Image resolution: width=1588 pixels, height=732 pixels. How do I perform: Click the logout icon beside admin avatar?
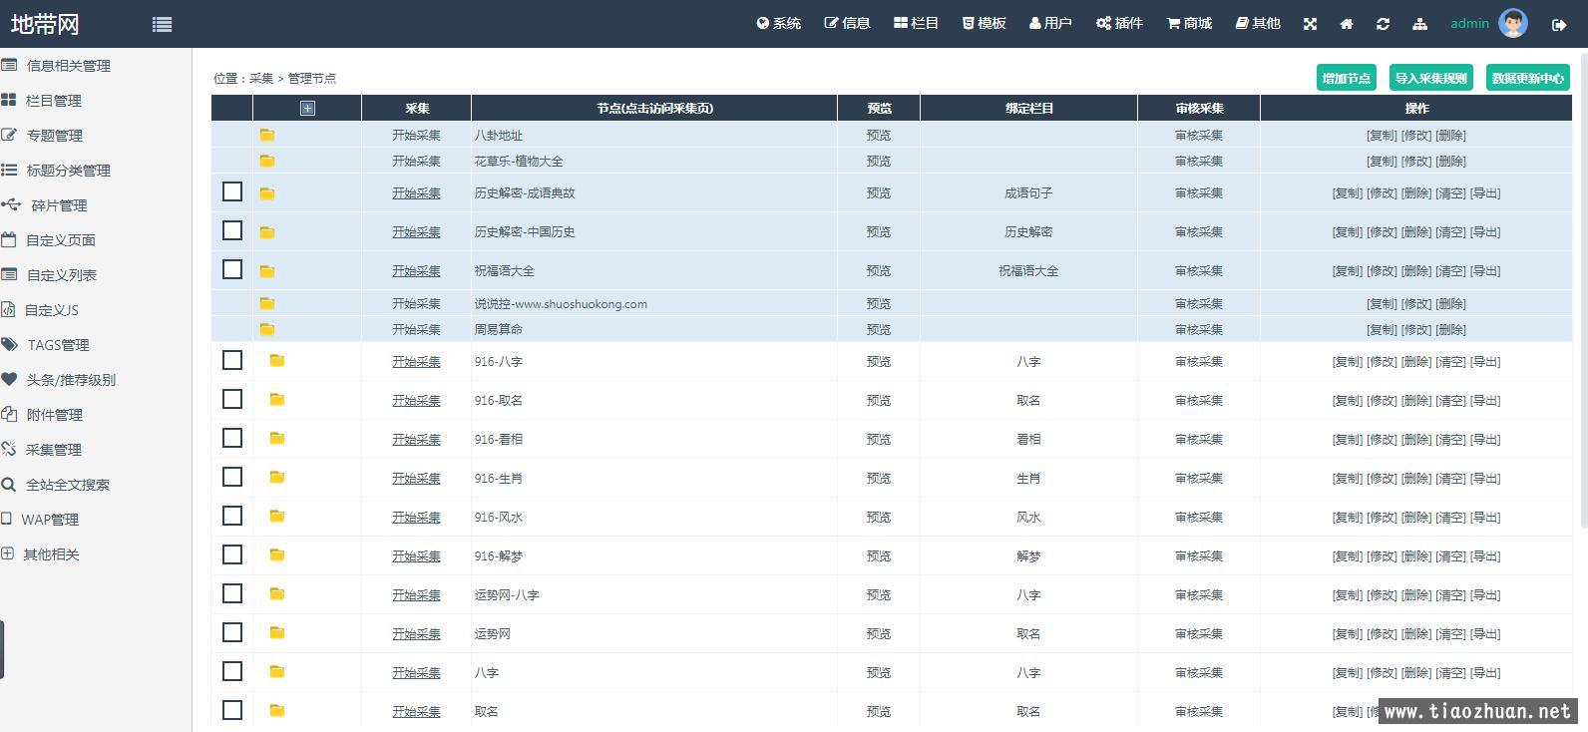pos(1559,25)
